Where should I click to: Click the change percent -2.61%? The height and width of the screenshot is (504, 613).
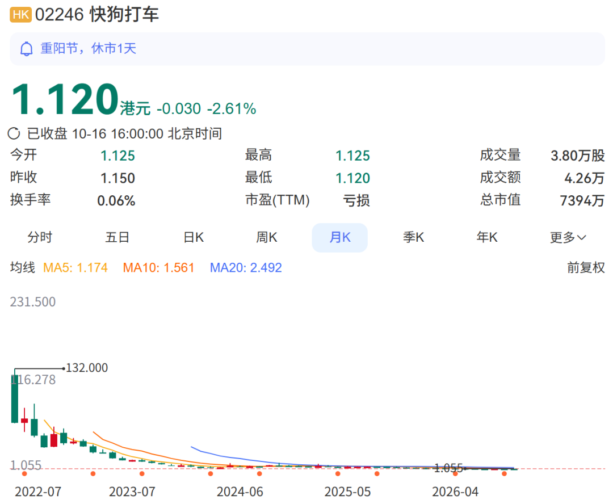[232, 109]
